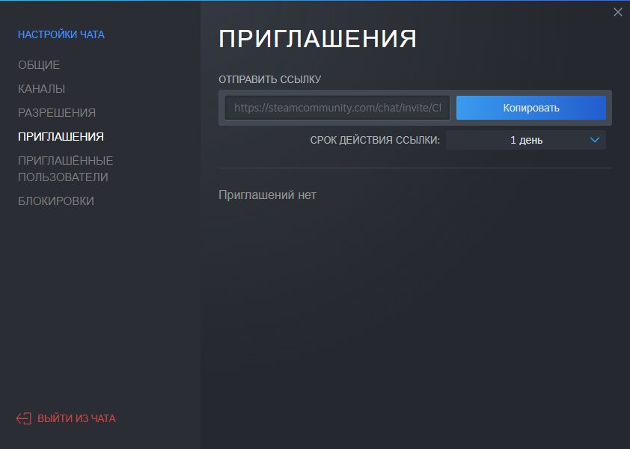Open the РАЗРЕШЕНИЯ section

point(57,112)
